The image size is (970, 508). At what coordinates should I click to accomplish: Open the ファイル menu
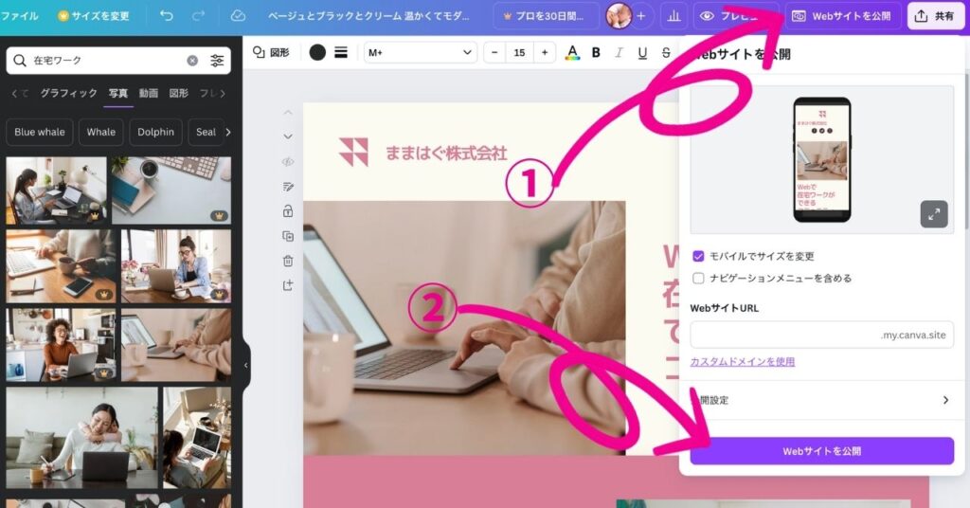coord(20,16)
